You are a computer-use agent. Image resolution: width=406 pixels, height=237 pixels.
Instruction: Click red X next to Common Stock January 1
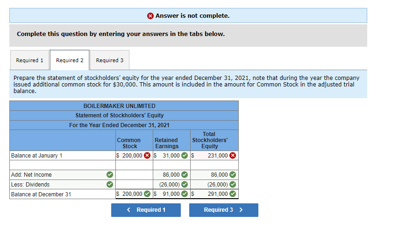click(x=147, y=155)
